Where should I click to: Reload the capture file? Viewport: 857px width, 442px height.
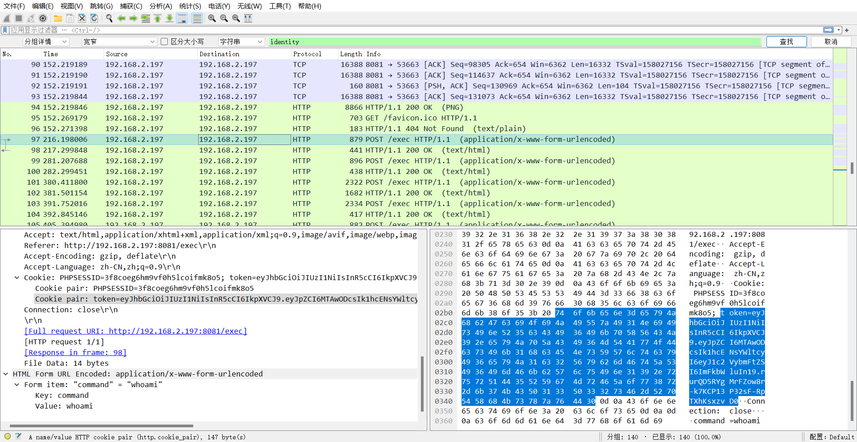[94, 18]
